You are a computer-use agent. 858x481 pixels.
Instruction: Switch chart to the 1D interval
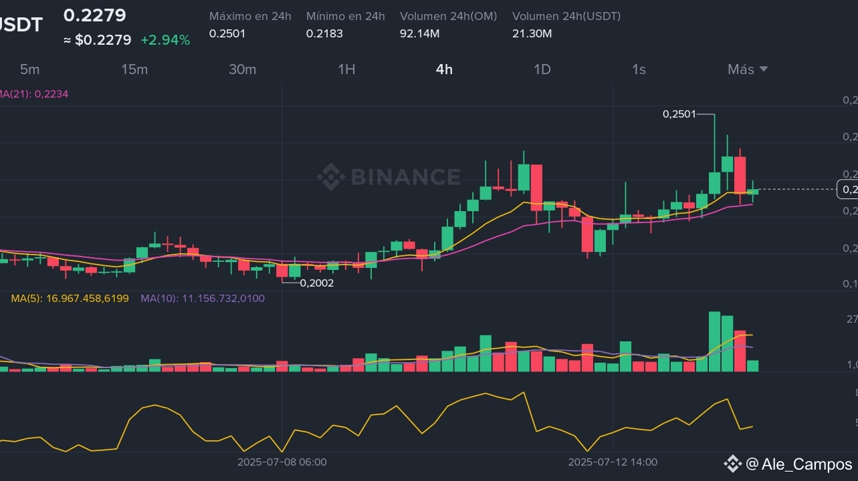[542, 69]
